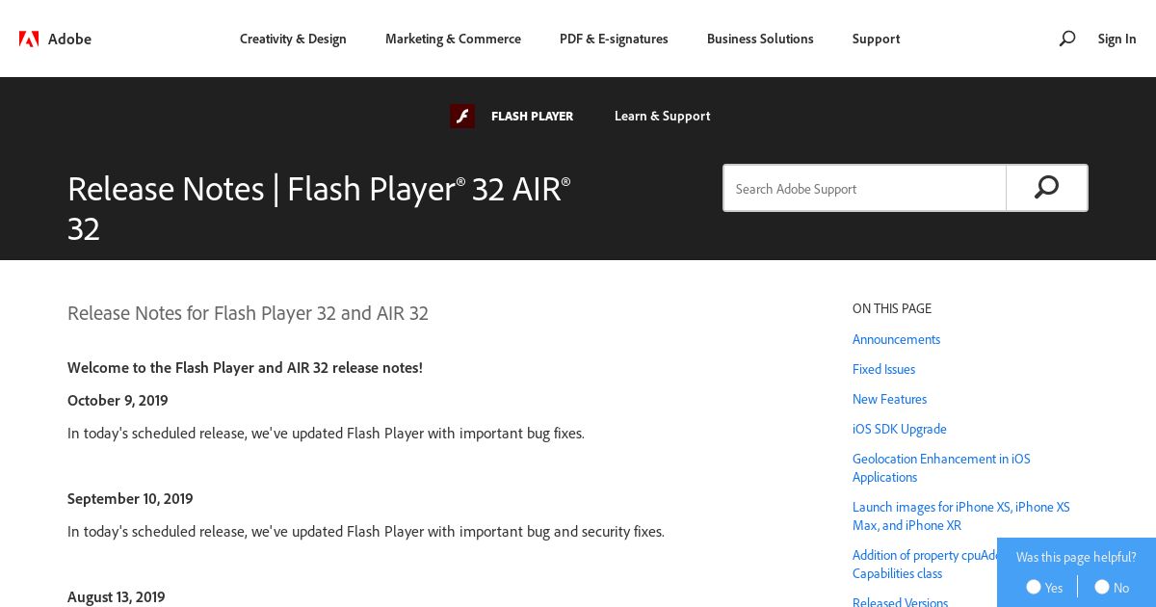Jump to Announcements section
1156x607 pixels.
tap(896, 339)
